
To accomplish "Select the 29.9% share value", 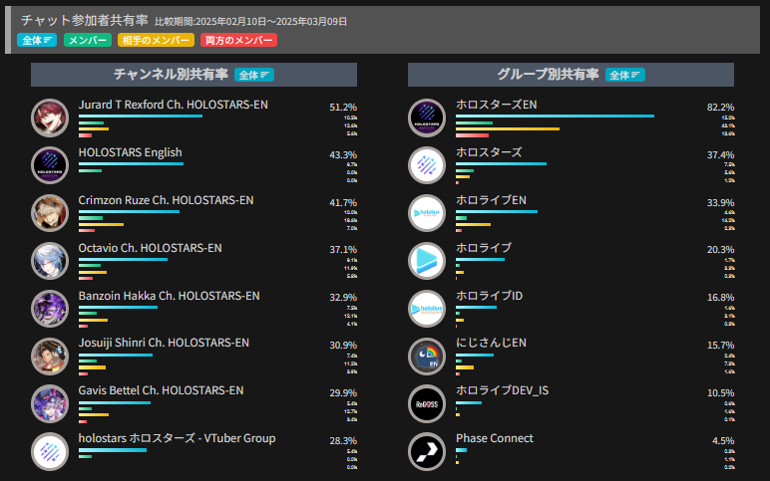I will point(343,393).
